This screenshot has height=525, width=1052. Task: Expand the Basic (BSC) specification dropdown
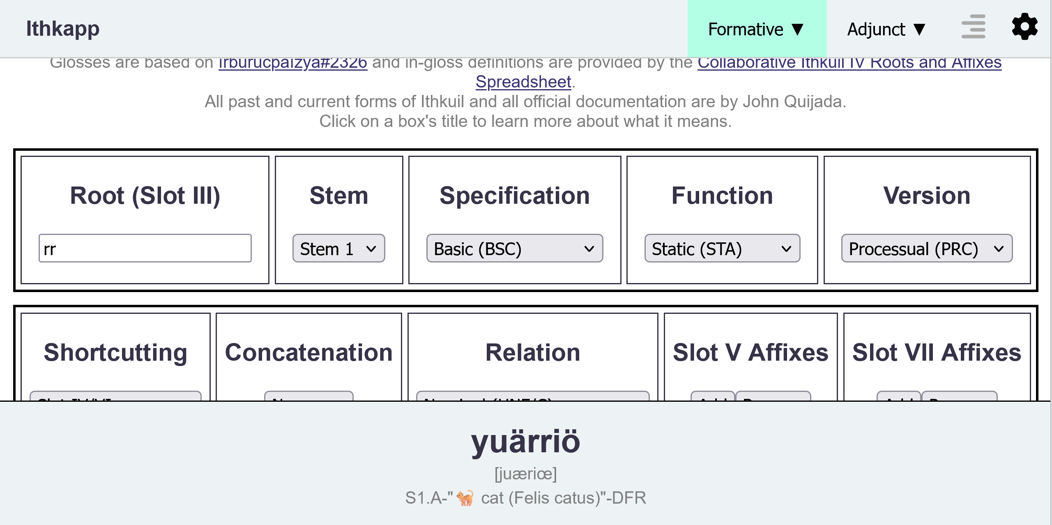coord(514,249)
